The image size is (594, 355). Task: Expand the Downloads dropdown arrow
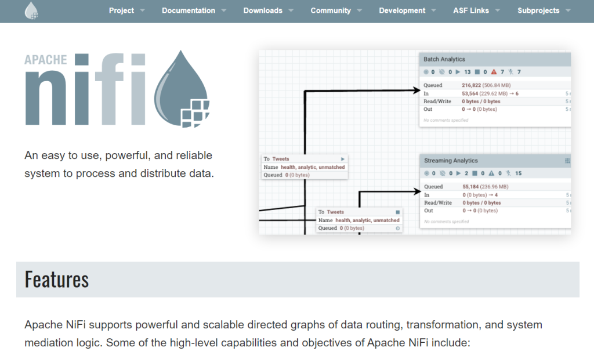point(291,10)
